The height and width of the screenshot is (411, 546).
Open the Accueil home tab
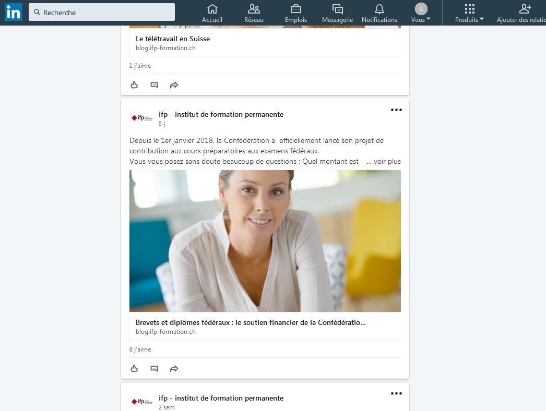(x=212, y=13)
